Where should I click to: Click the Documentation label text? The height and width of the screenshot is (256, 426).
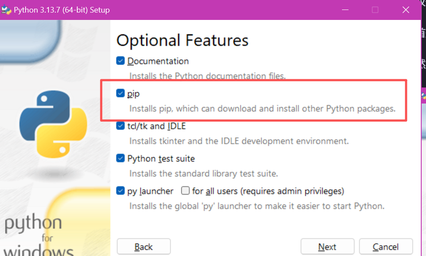158,61
